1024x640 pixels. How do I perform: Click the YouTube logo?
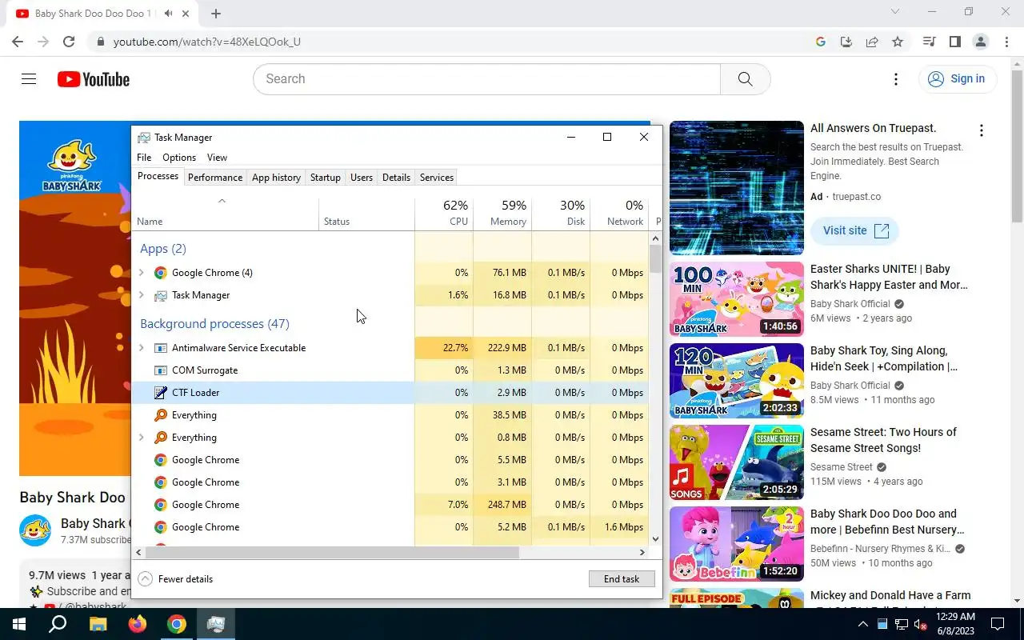[x=94, y=79]
